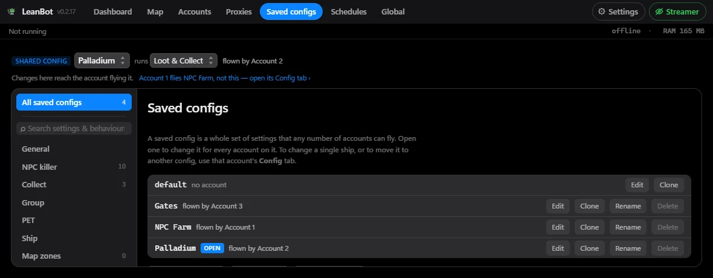Follow the Account 1 Config tab link
The width and height of the screenshot is (713, 278).
pyautogui.click(x=225, y=78)
